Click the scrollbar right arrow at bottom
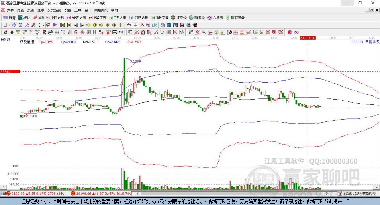Image resolution: width=380 pixels, height=205 pixels. 327,194
